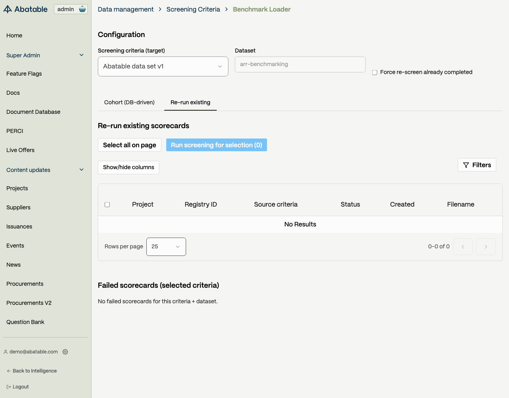Image resolution: width=509 pixels, height=398 pixels.
Task: Expand the Content updates menu
Action: [x=45, y=170]
